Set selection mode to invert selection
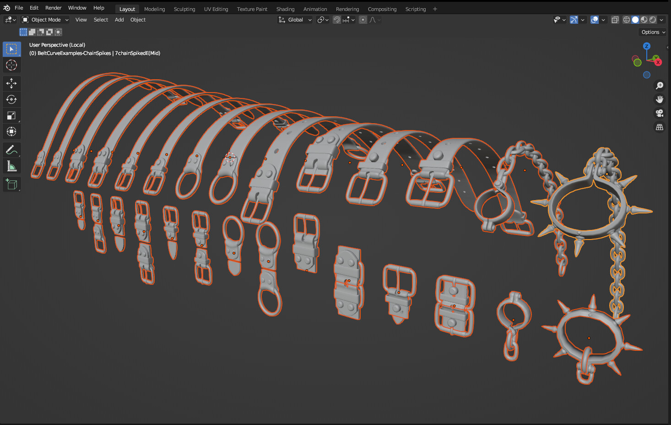Image resolution: width=671 pixels, height=425 pixels. point(49,32)
